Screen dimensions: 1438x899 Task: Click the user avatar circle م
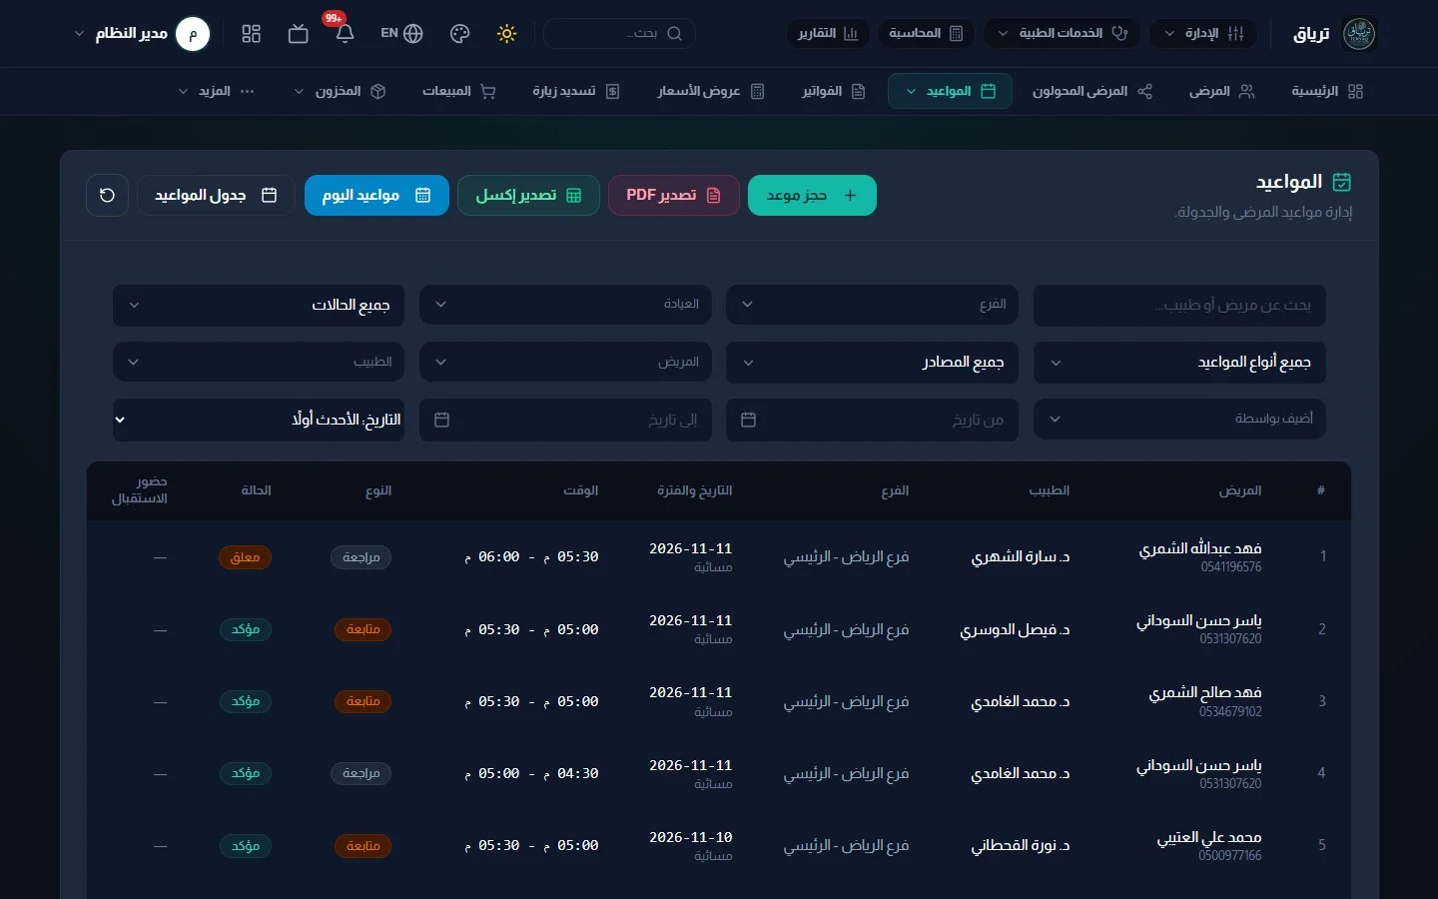point(193,34)
